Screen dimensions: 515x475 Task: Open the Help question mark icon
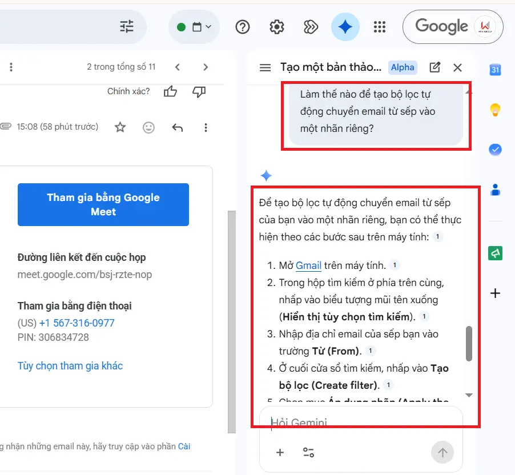pos(243,27)
